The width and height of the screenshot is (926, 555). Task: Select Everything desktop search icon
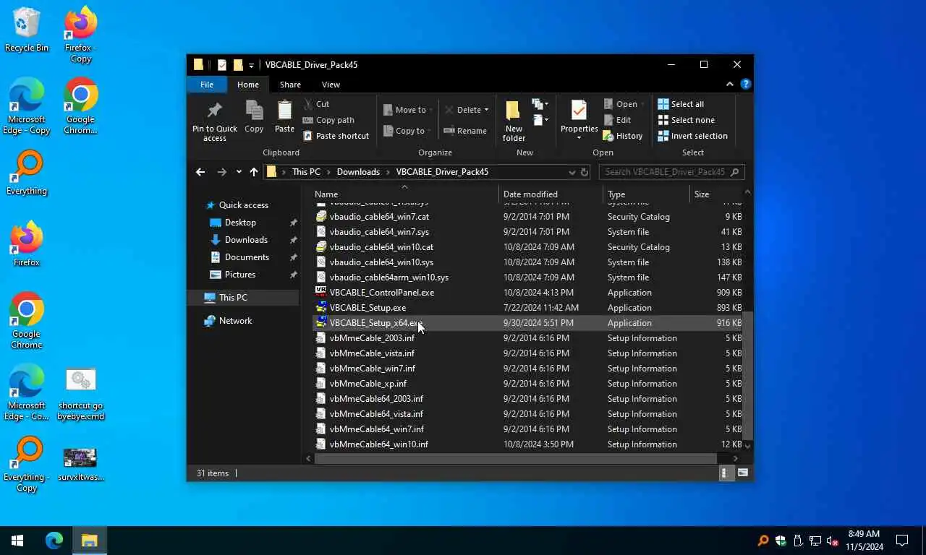pyautogui.click(x=27, y=173)
